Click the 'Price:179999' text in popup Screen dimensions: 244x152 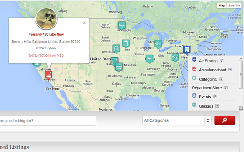(46, 48)
